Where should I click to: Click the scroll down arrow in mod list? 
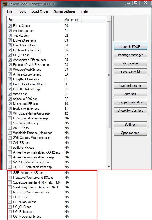click(109, 167)
